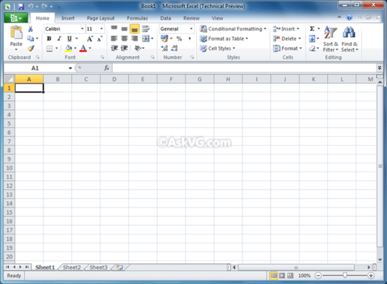Apply yellow Fill Color bucket
Viewport: 387px width, 284px height.
[x=69, y=48]
